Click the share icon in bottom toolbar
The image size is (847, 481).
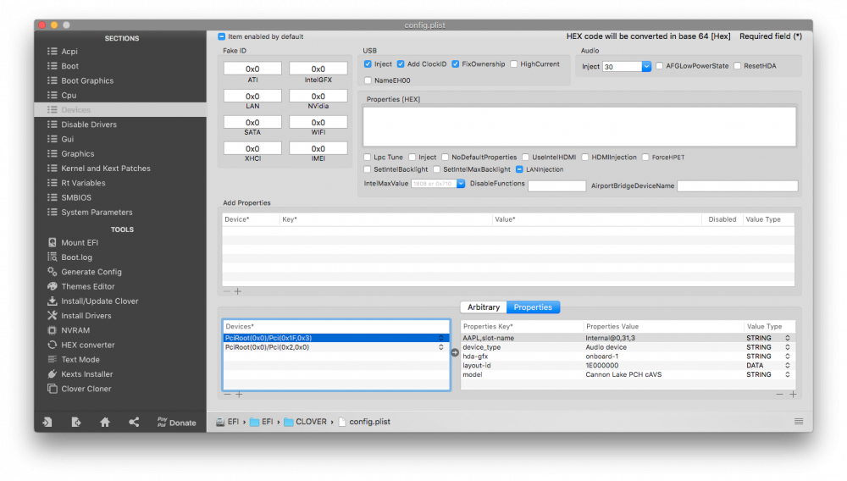pos(134,423)
